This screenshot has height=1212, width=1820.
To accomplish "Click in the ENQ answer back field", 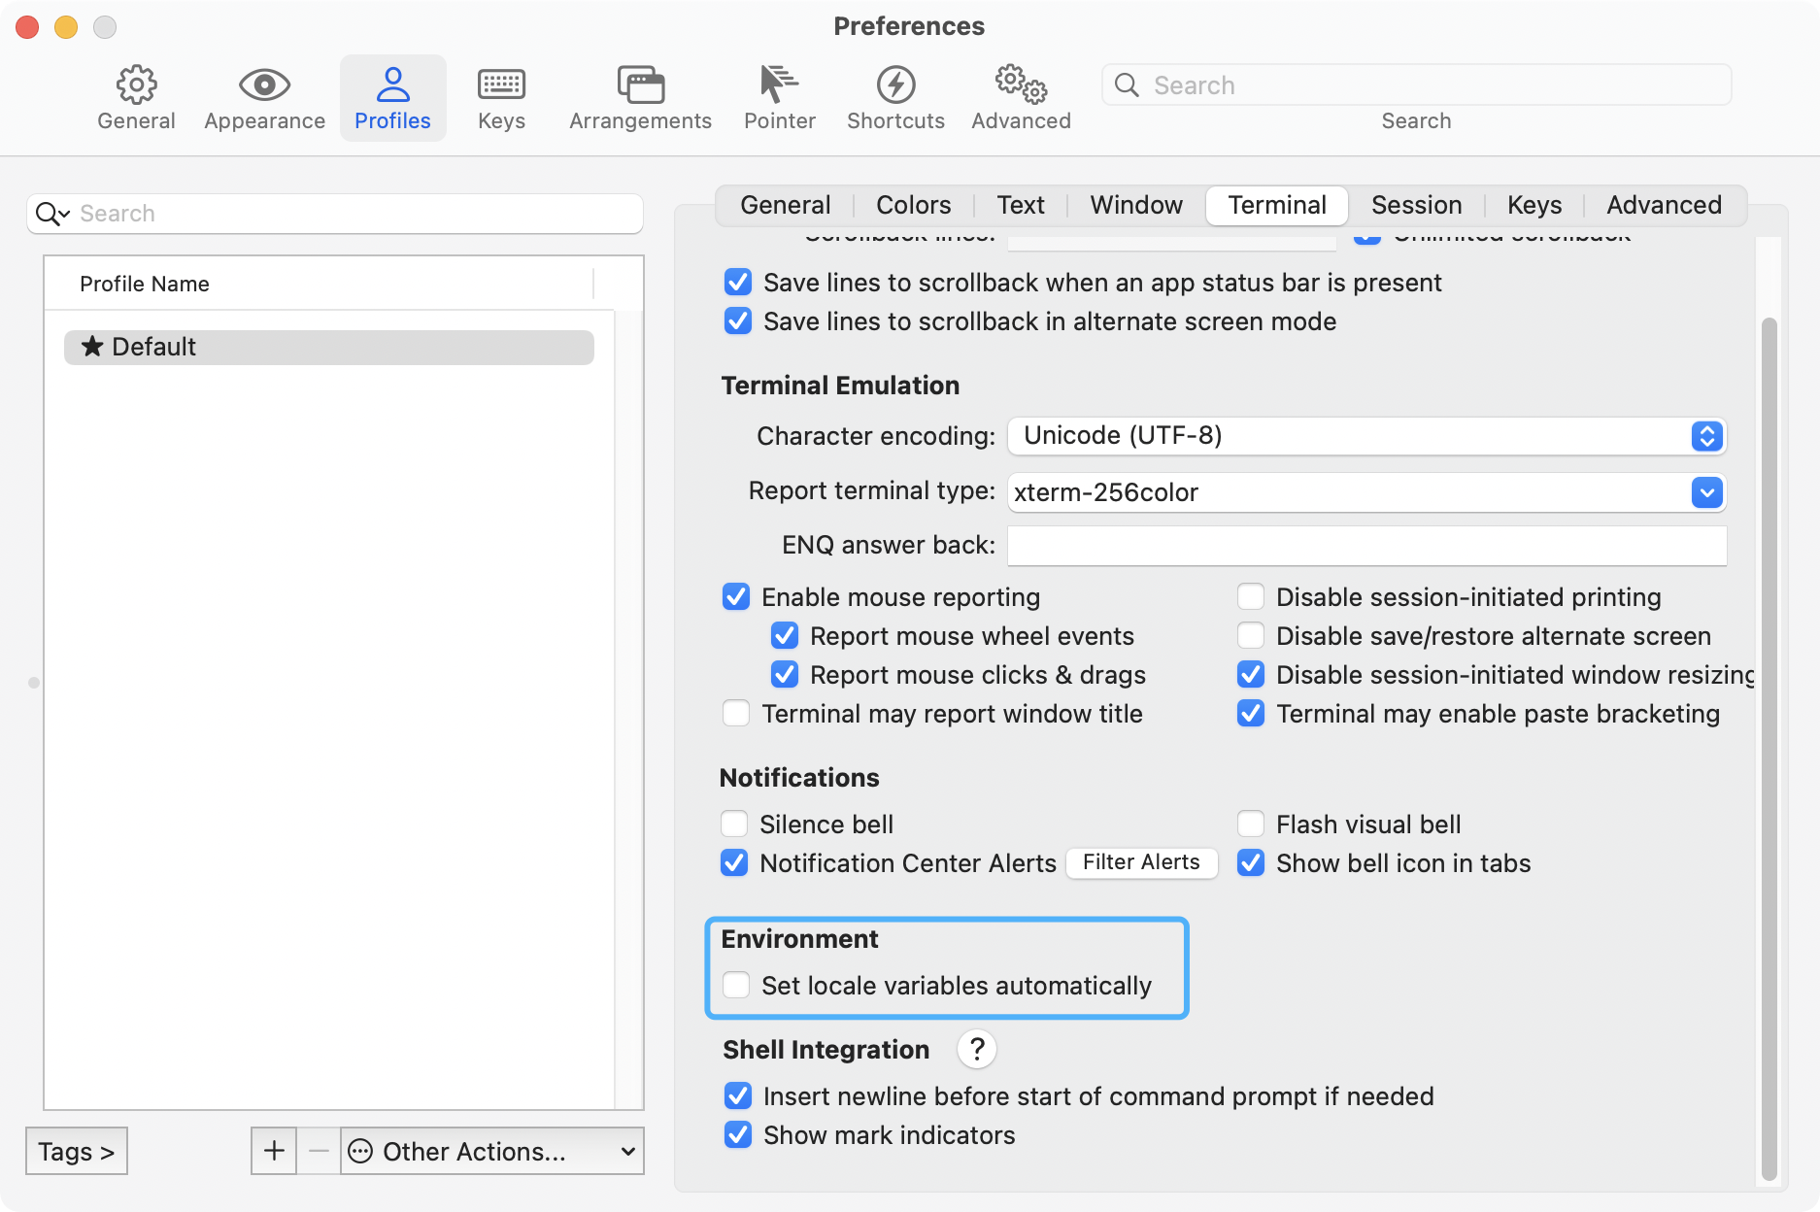I will pyautogui.click(x=1366, y=545).
